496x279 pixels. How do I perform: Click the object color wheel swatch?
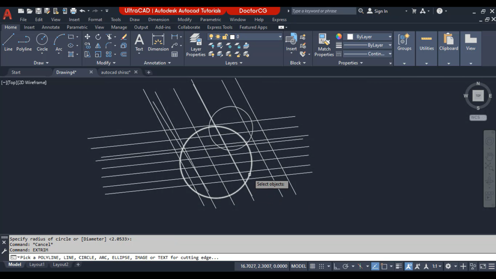[x=339, y=37]
